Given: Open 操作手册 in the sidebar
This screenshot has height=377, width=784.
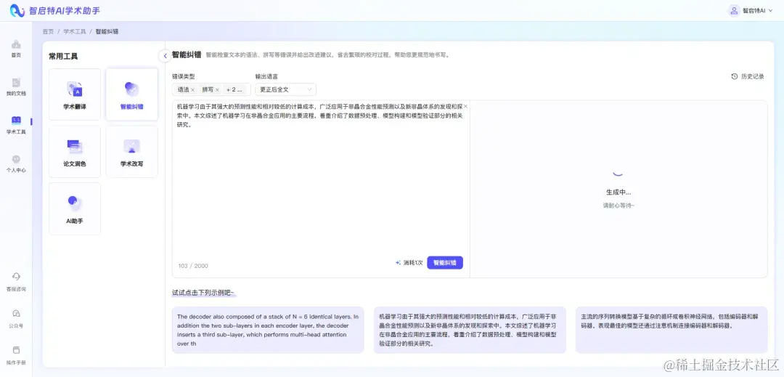Looking at the screenshot, I should [16, 355].
